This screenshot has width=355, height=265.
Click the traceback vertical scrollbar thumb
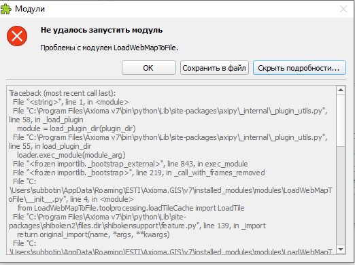[x=341, y=120]
